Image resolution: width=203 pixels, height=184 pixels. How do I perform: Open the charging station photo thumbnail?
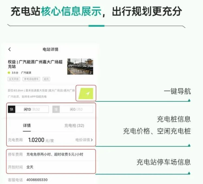80,66
